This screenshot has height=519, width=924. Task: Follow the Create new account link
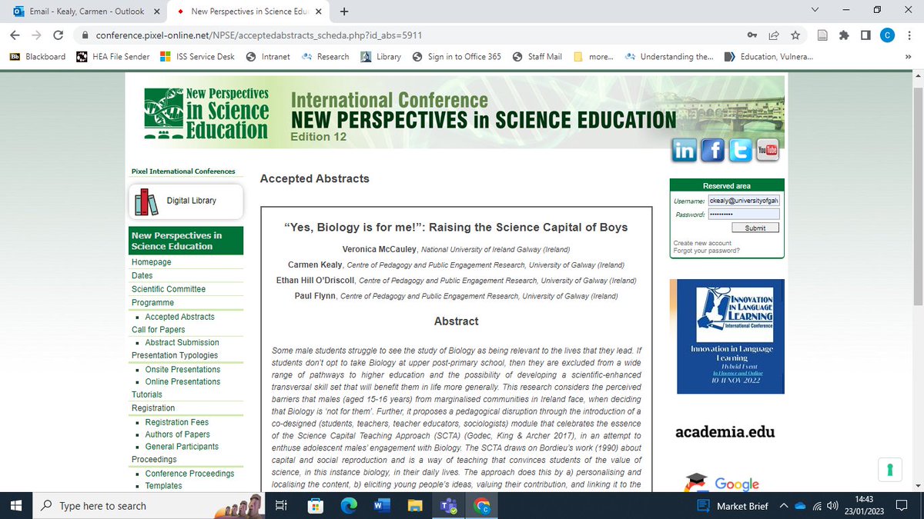pyautogui.click(x=702, y=243)
